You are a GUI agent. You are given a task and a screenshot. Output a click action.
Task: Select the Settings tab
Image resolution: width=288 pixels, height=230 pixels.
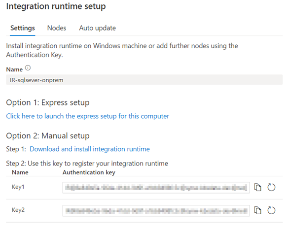pyautogui.click(x=23, y=28)
